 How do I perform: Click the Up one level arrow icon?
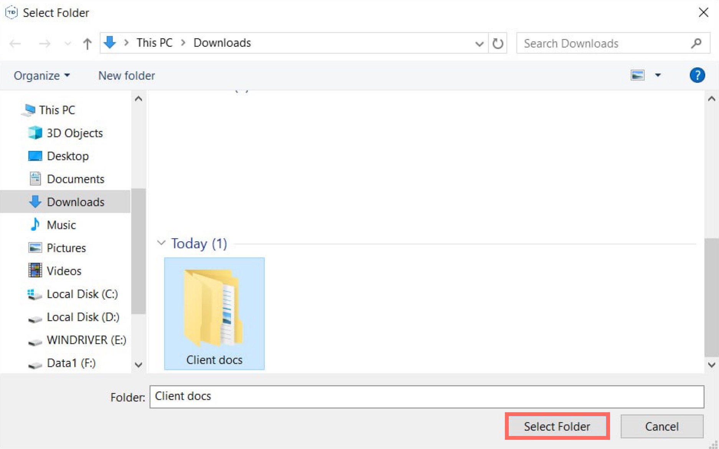pyautogui.click(x=87, y=44)
